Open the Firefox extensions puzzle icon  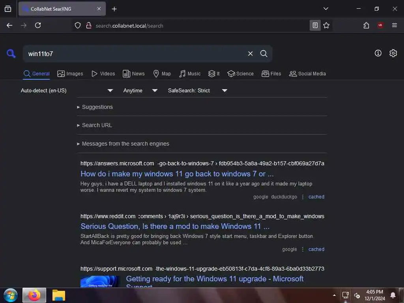(366, 25)
